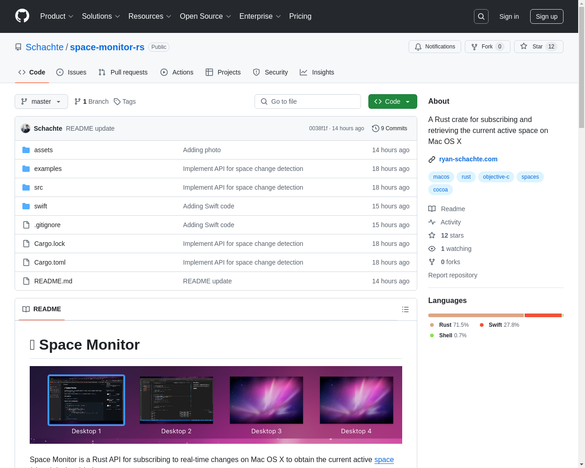
Task: Click the .gitignore file icon
Action: point(26,225)
